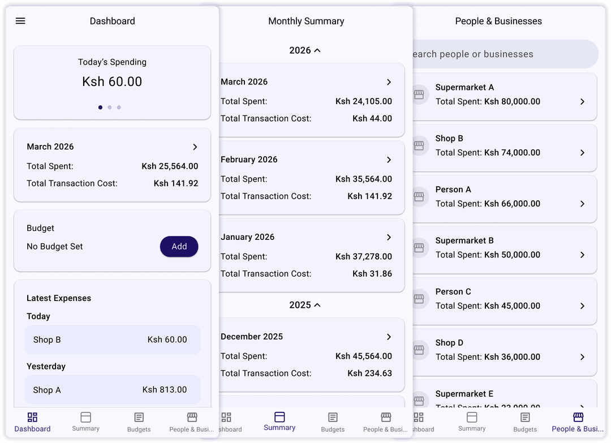Open the highlighted People & Busi... tab icon

(578, 417)
